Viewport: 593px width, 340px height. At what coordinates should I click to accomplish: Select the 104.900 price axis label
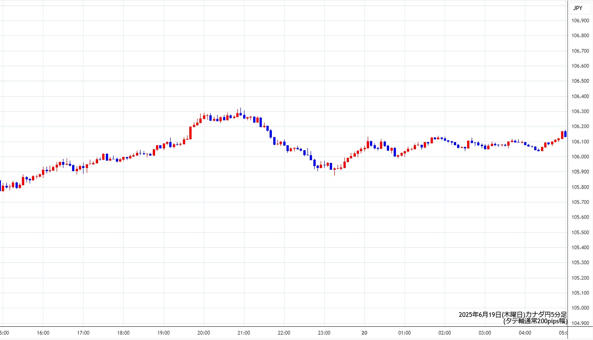580,323
